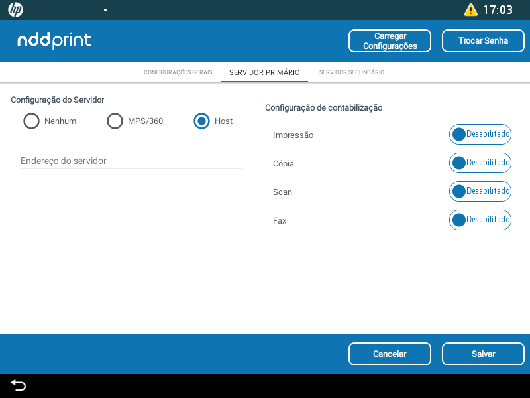
Task: Go to the Servidor Secundário tab
Action: [x=351, y=72]
